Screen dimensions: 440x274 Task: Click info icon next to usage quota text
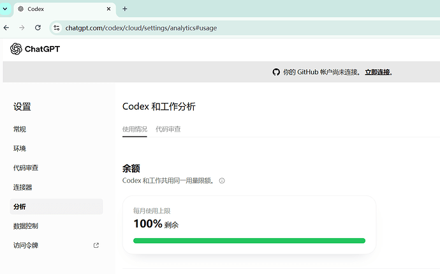pyautogui.click(x=222, y=181)
